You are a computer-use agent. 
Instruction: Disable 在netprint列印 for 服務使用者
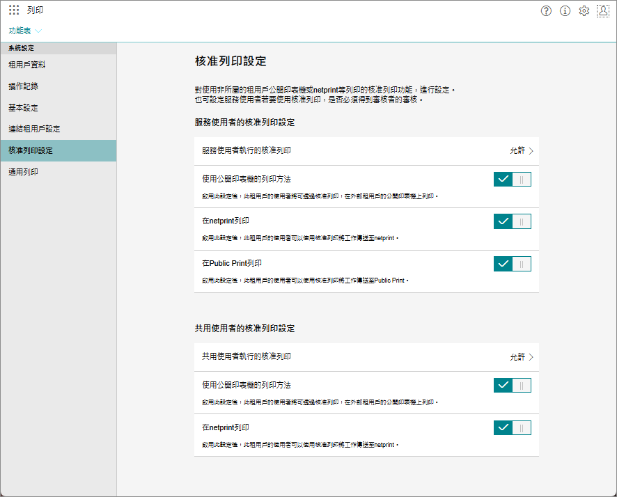coord(512,221)
